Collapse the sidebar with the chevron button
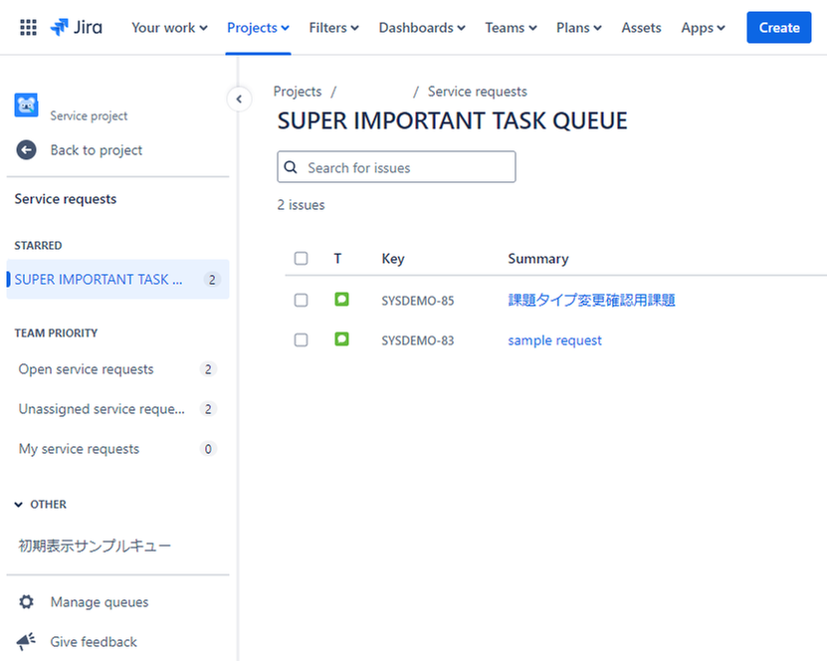The image size is (827, 661). pyautogui.click(x=239, y=99)
